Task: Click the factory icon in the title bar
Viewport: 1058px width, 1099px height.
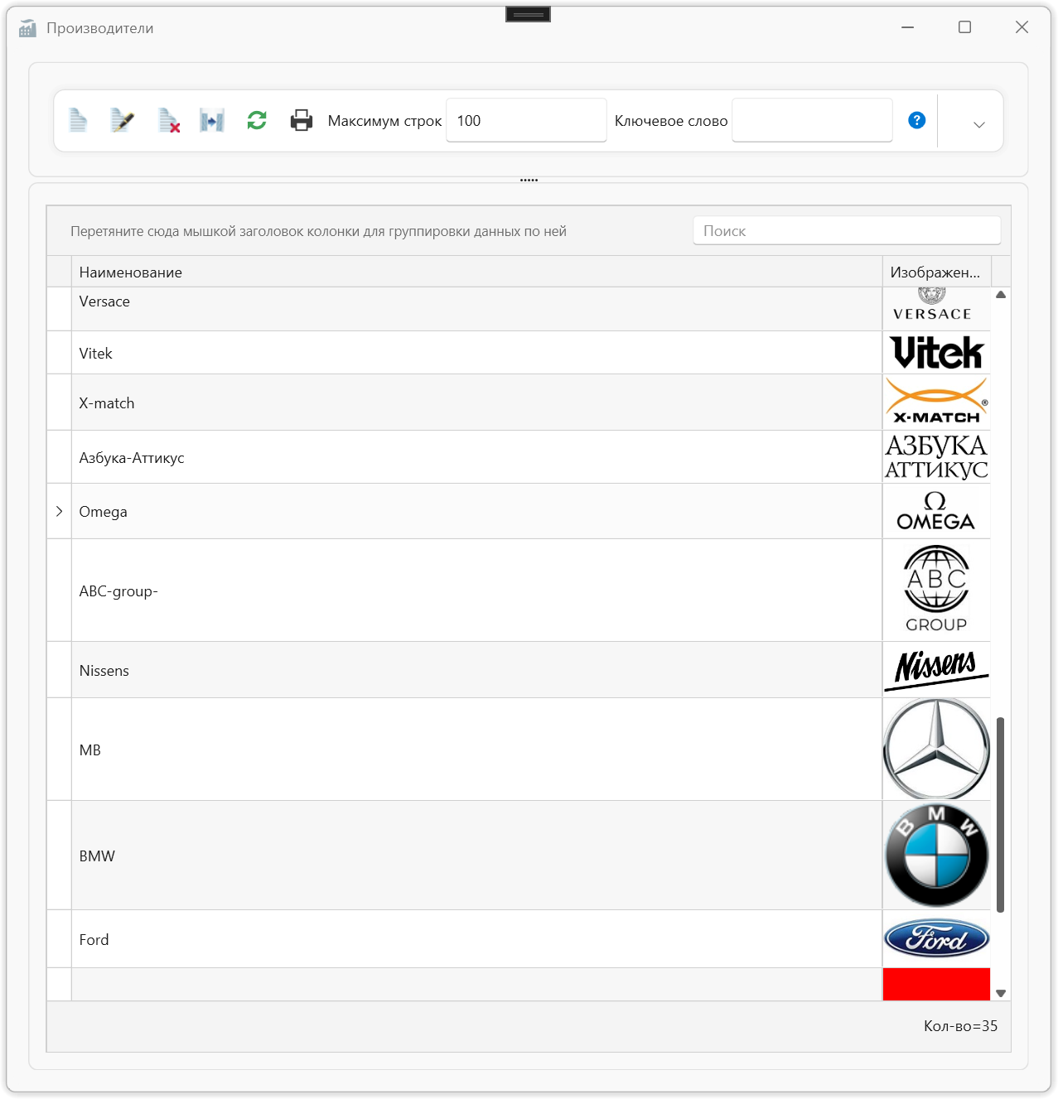Action: point(27,28)
